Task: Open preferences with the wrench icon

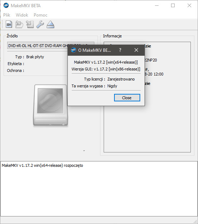Action: coord(40,24)
